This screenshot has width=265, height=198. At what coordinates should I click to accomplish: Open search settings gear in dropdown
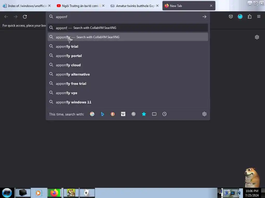coord(204,114)
